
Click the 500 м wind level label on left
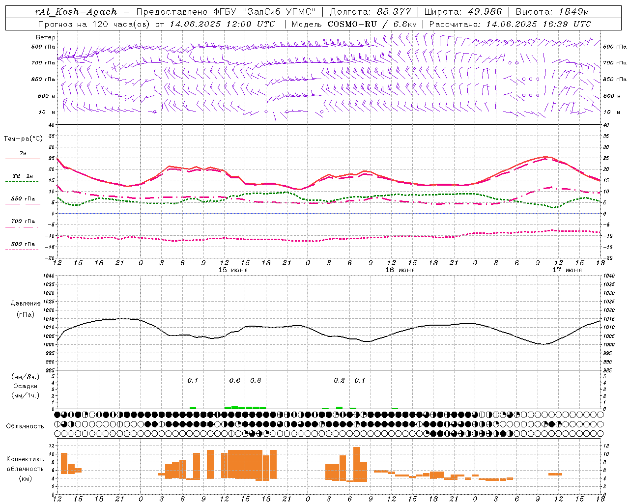click(47, 96)
